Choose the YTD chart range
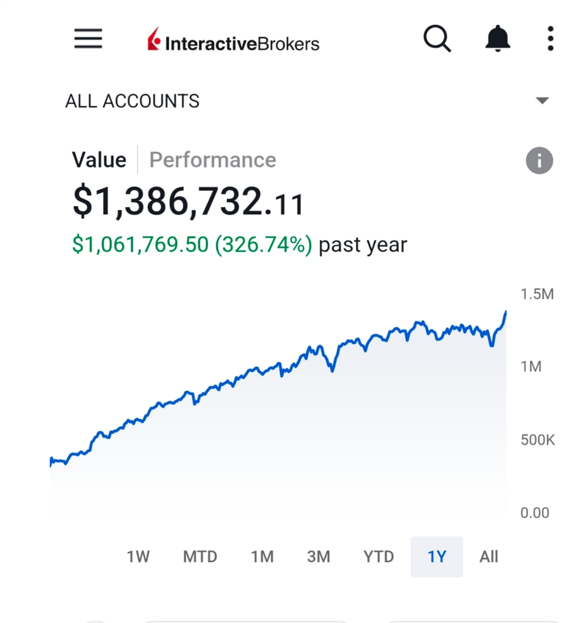The height and width of the screenshot is (623, 575). click(378, 557)
